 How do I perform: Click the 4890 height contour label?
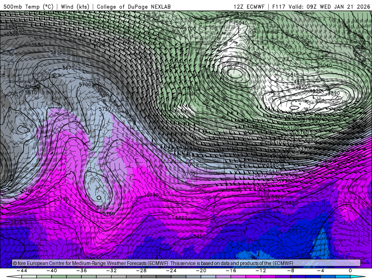coord(334,93)
